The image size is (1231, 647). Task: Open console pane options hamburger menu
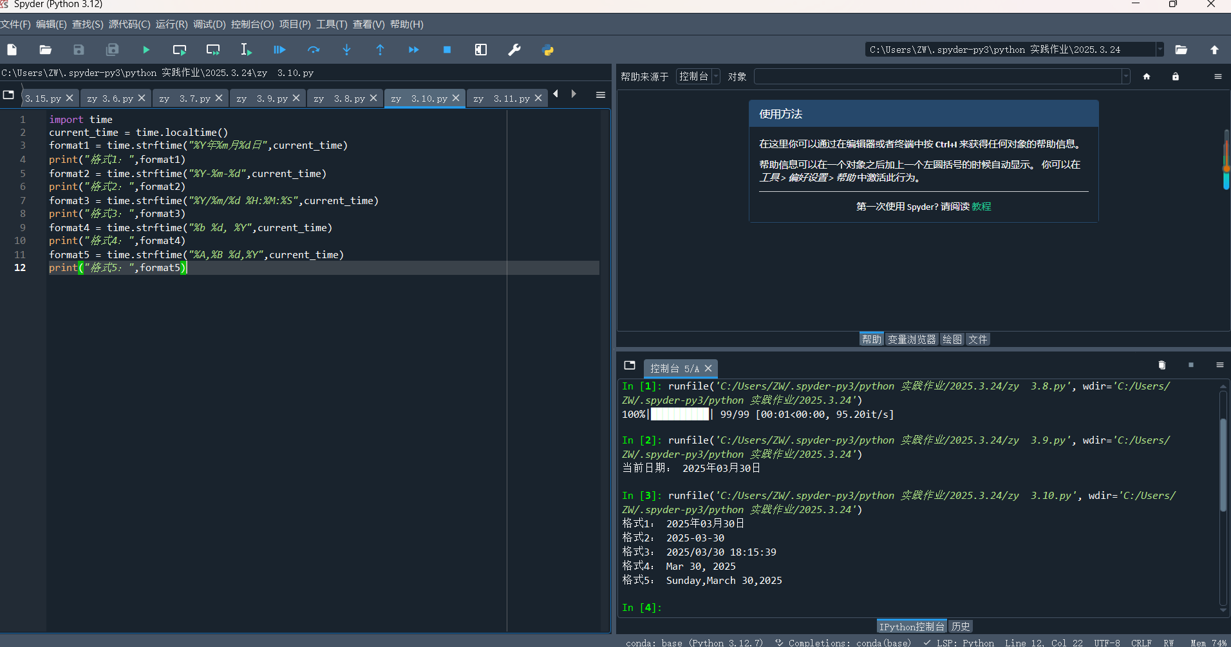click(1219, 365)
